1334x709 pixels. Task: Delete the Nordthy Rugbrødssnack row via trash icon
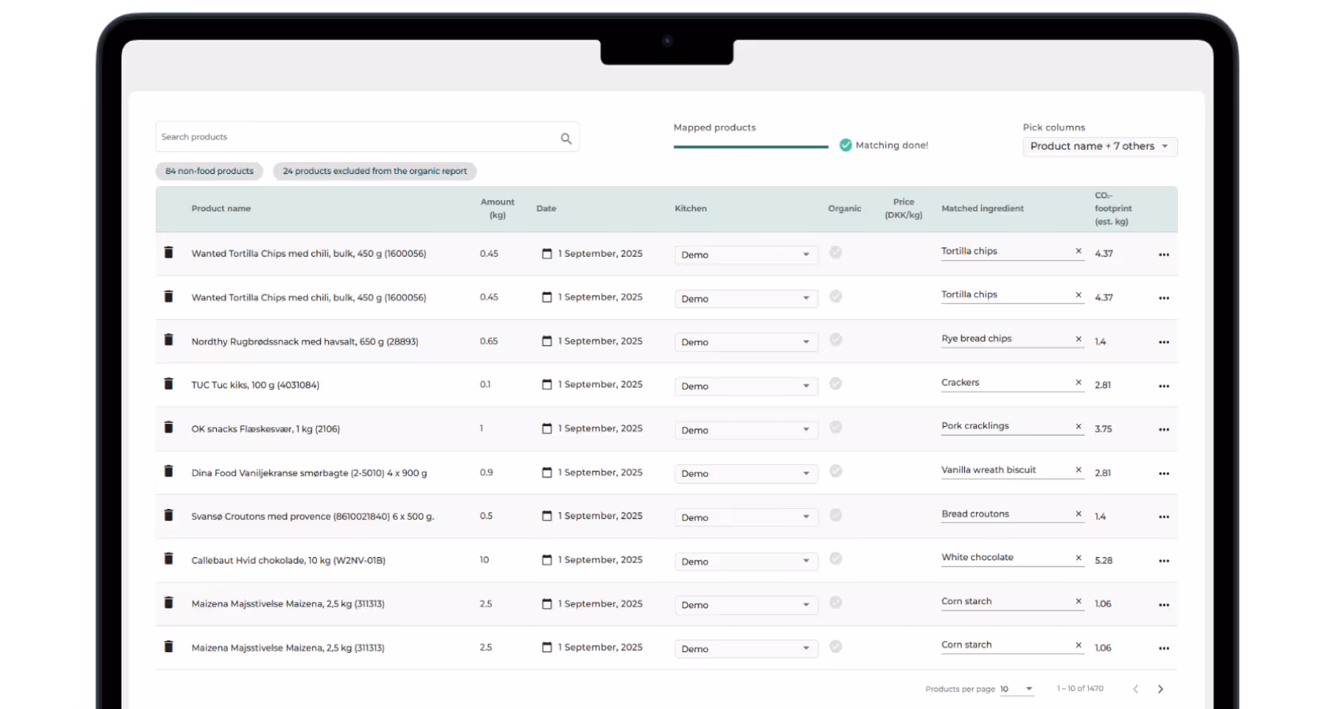[168, 340]
